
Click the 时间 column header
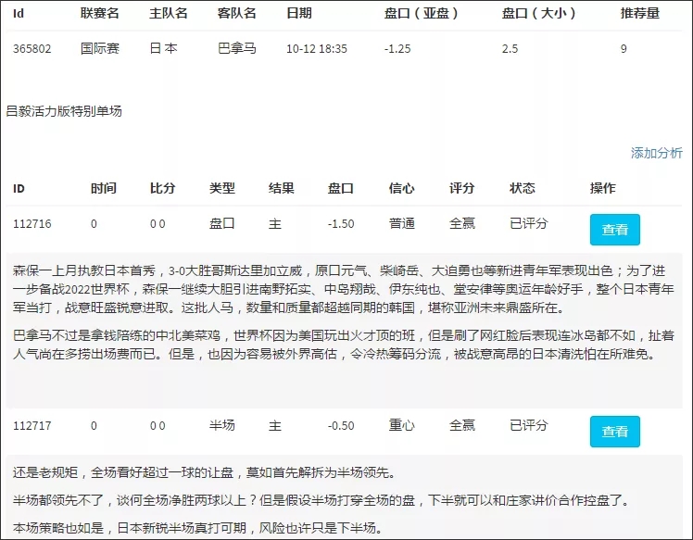point(104,188)
